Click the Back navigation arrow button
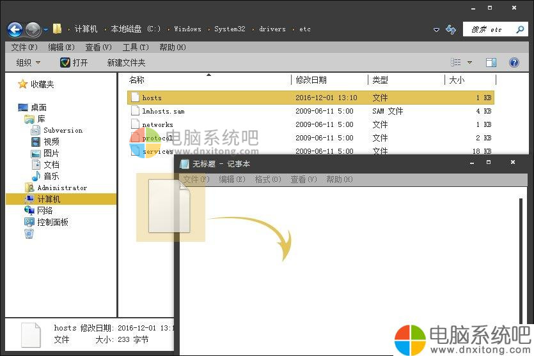534x356 pixels. point(15,29)
